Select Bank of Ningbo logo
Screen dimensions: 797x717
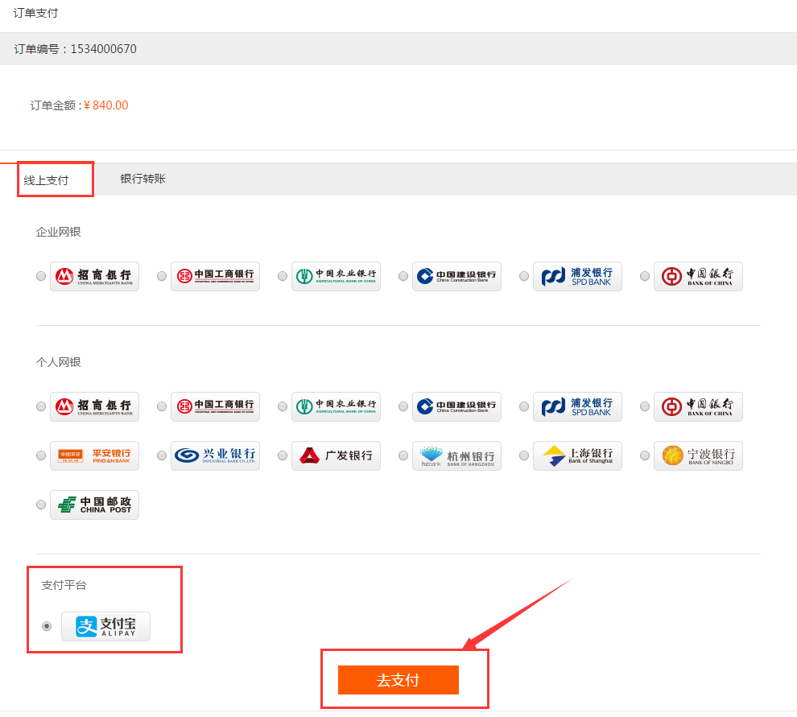click(x=698, y=455)
